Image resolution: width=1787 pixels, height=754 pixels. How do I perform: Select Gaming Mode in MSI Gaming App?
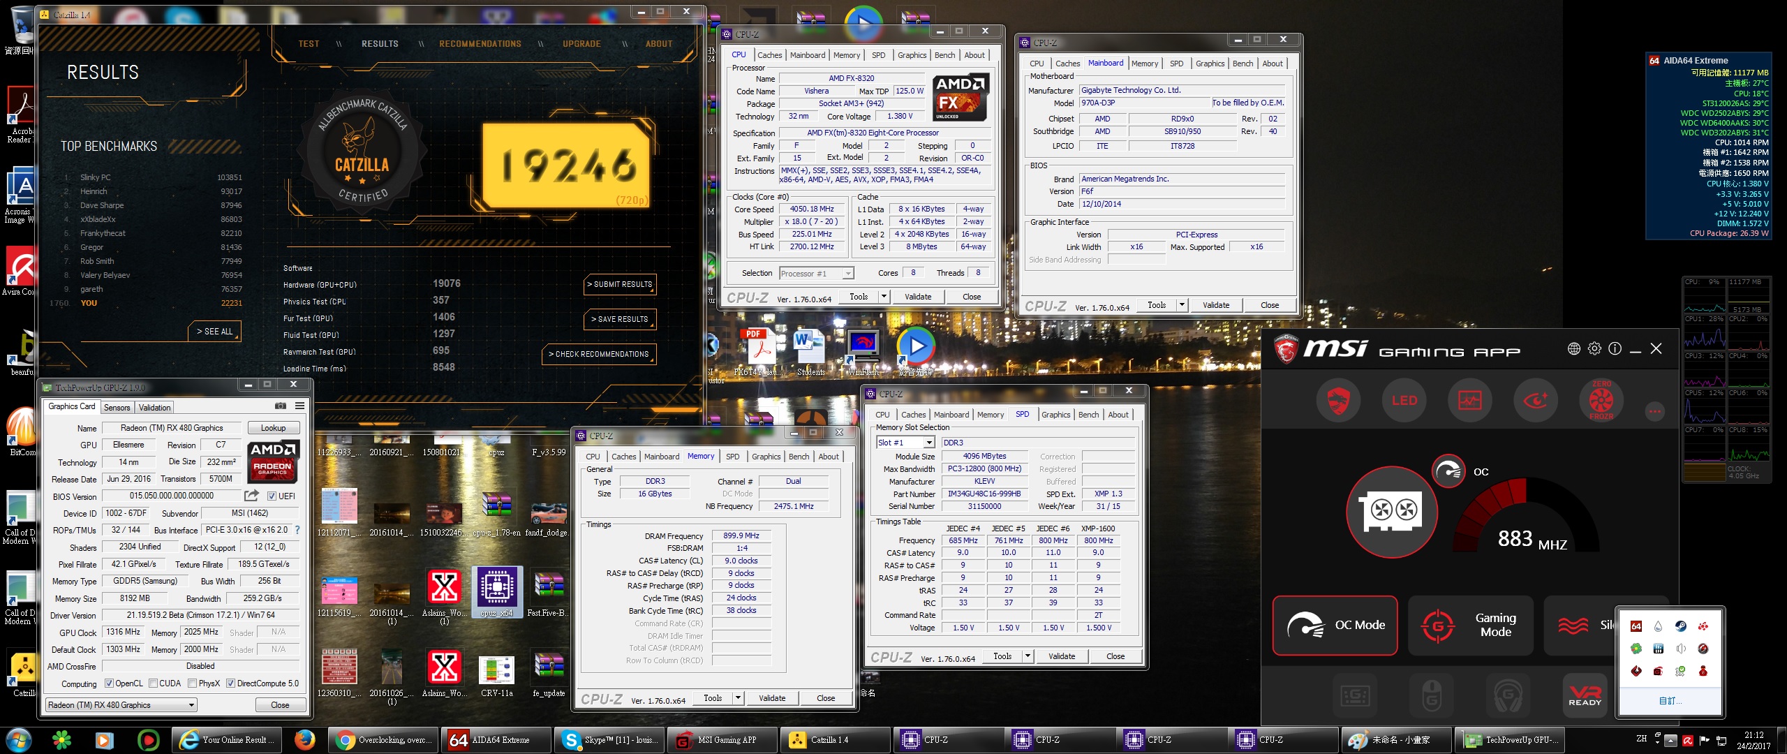tap(1471, 626)
